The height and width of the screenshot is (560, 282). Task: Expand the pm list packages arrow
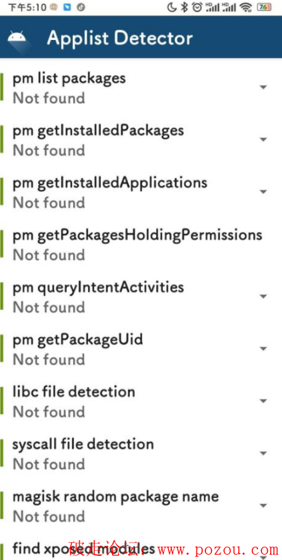pyautogui.click(x=263, y=87)
